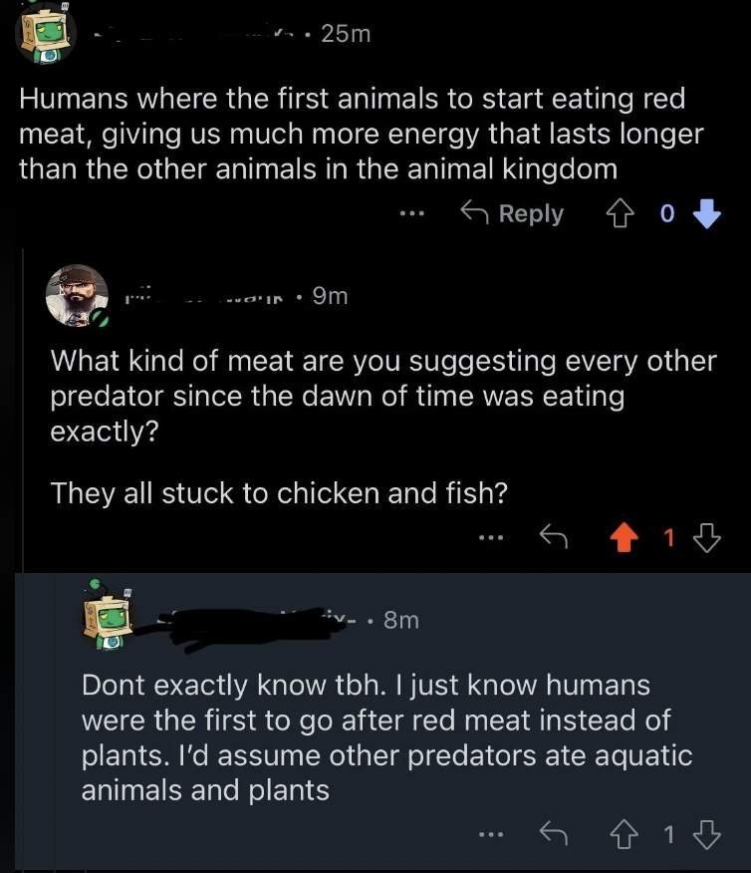Open the three-dot menu on the second comment
Viewport: 751px width, 873px height.
489,538
